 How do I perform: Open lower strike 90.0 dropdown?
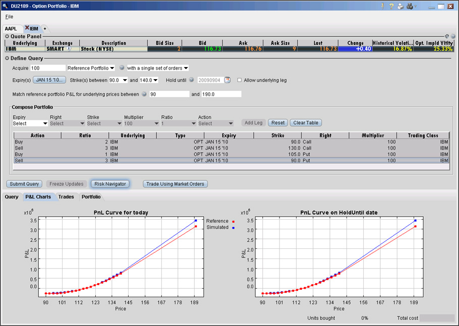point(118,80)
